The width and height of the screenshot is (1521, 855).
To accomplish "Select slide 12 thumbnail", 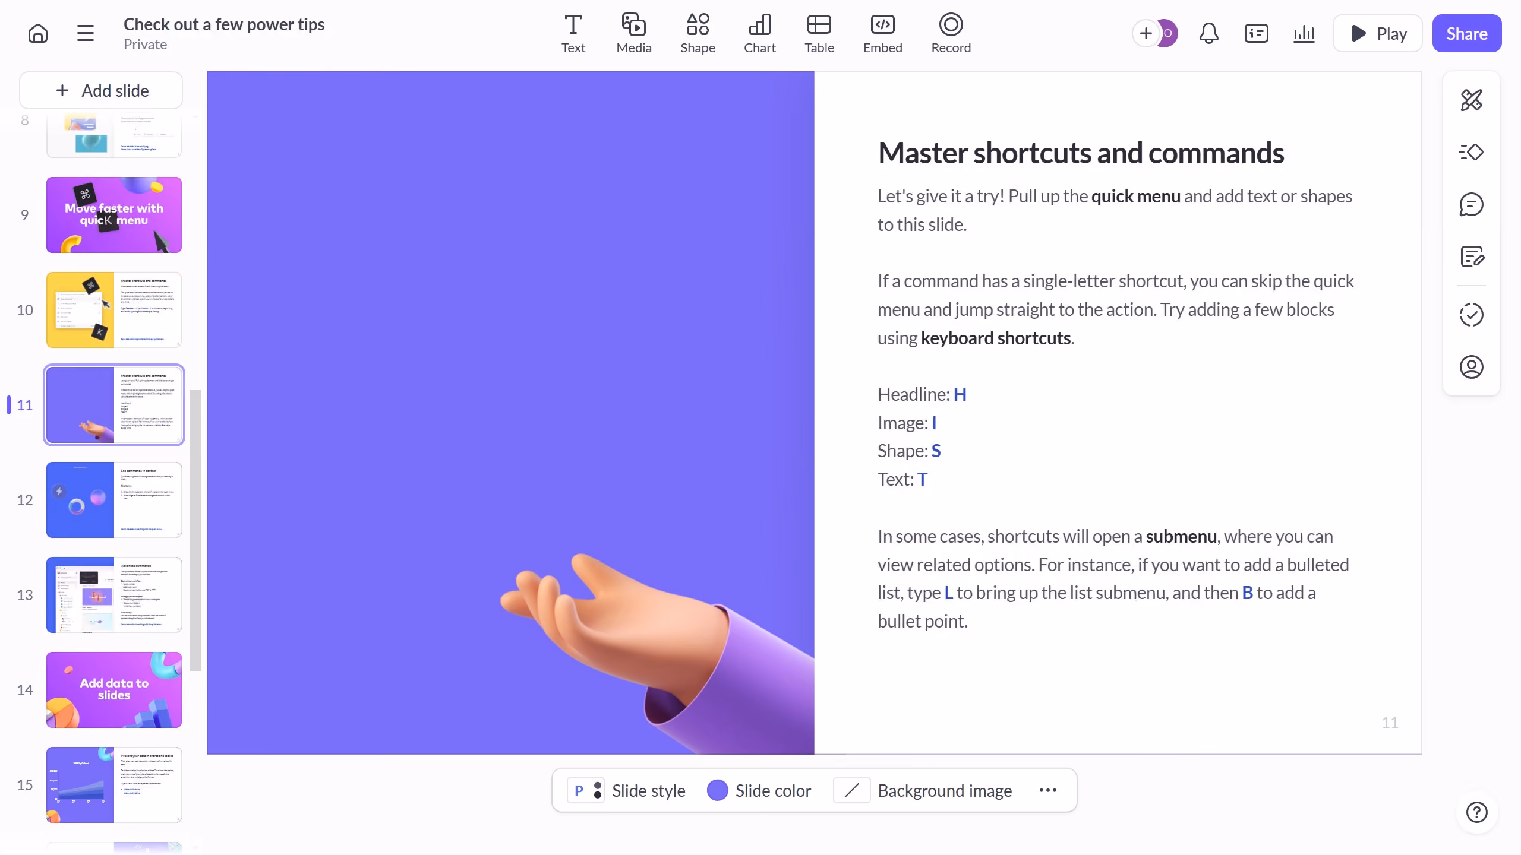I will [x=114, y=500].
